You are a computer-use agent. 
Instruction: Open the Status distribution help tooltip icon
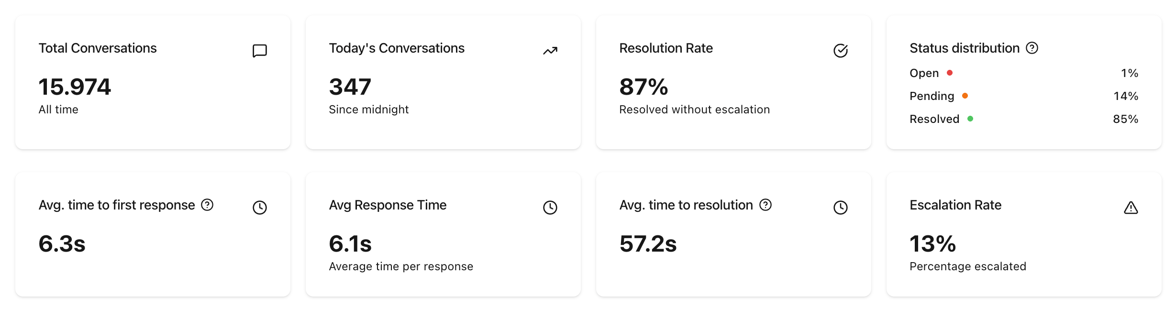pyautogui.click(x=1032, y=48)
